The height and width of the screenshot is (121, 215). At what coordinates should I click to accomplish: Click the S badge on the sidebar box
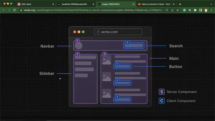[78, 54]
